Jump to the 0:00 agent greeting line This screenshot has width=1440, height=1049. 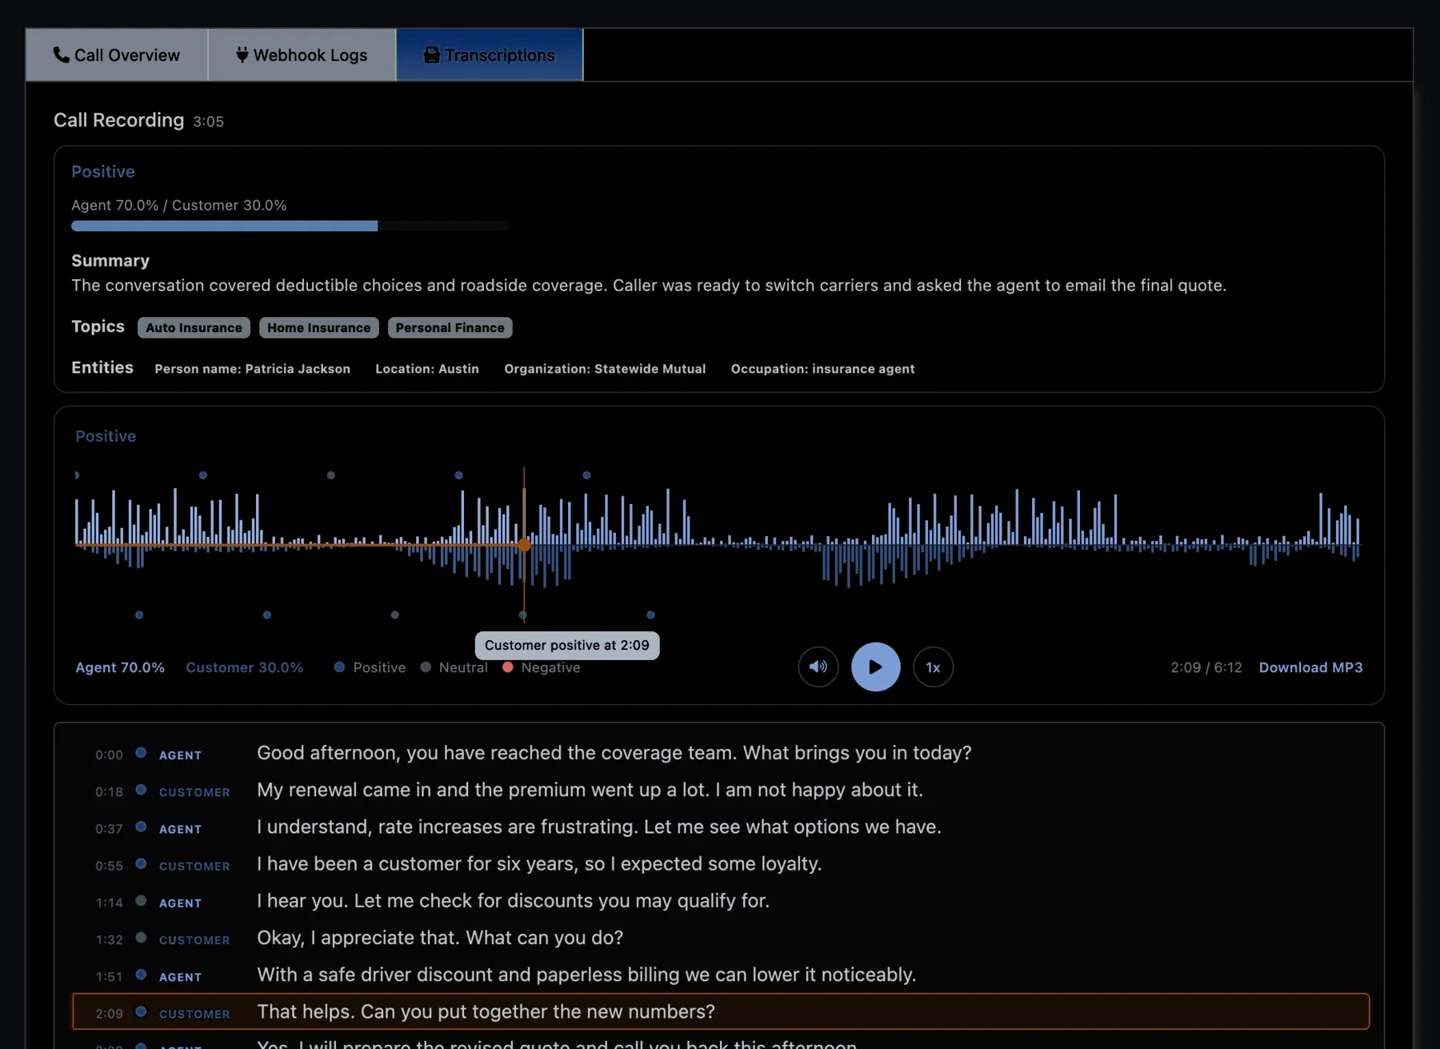[721, 754]
